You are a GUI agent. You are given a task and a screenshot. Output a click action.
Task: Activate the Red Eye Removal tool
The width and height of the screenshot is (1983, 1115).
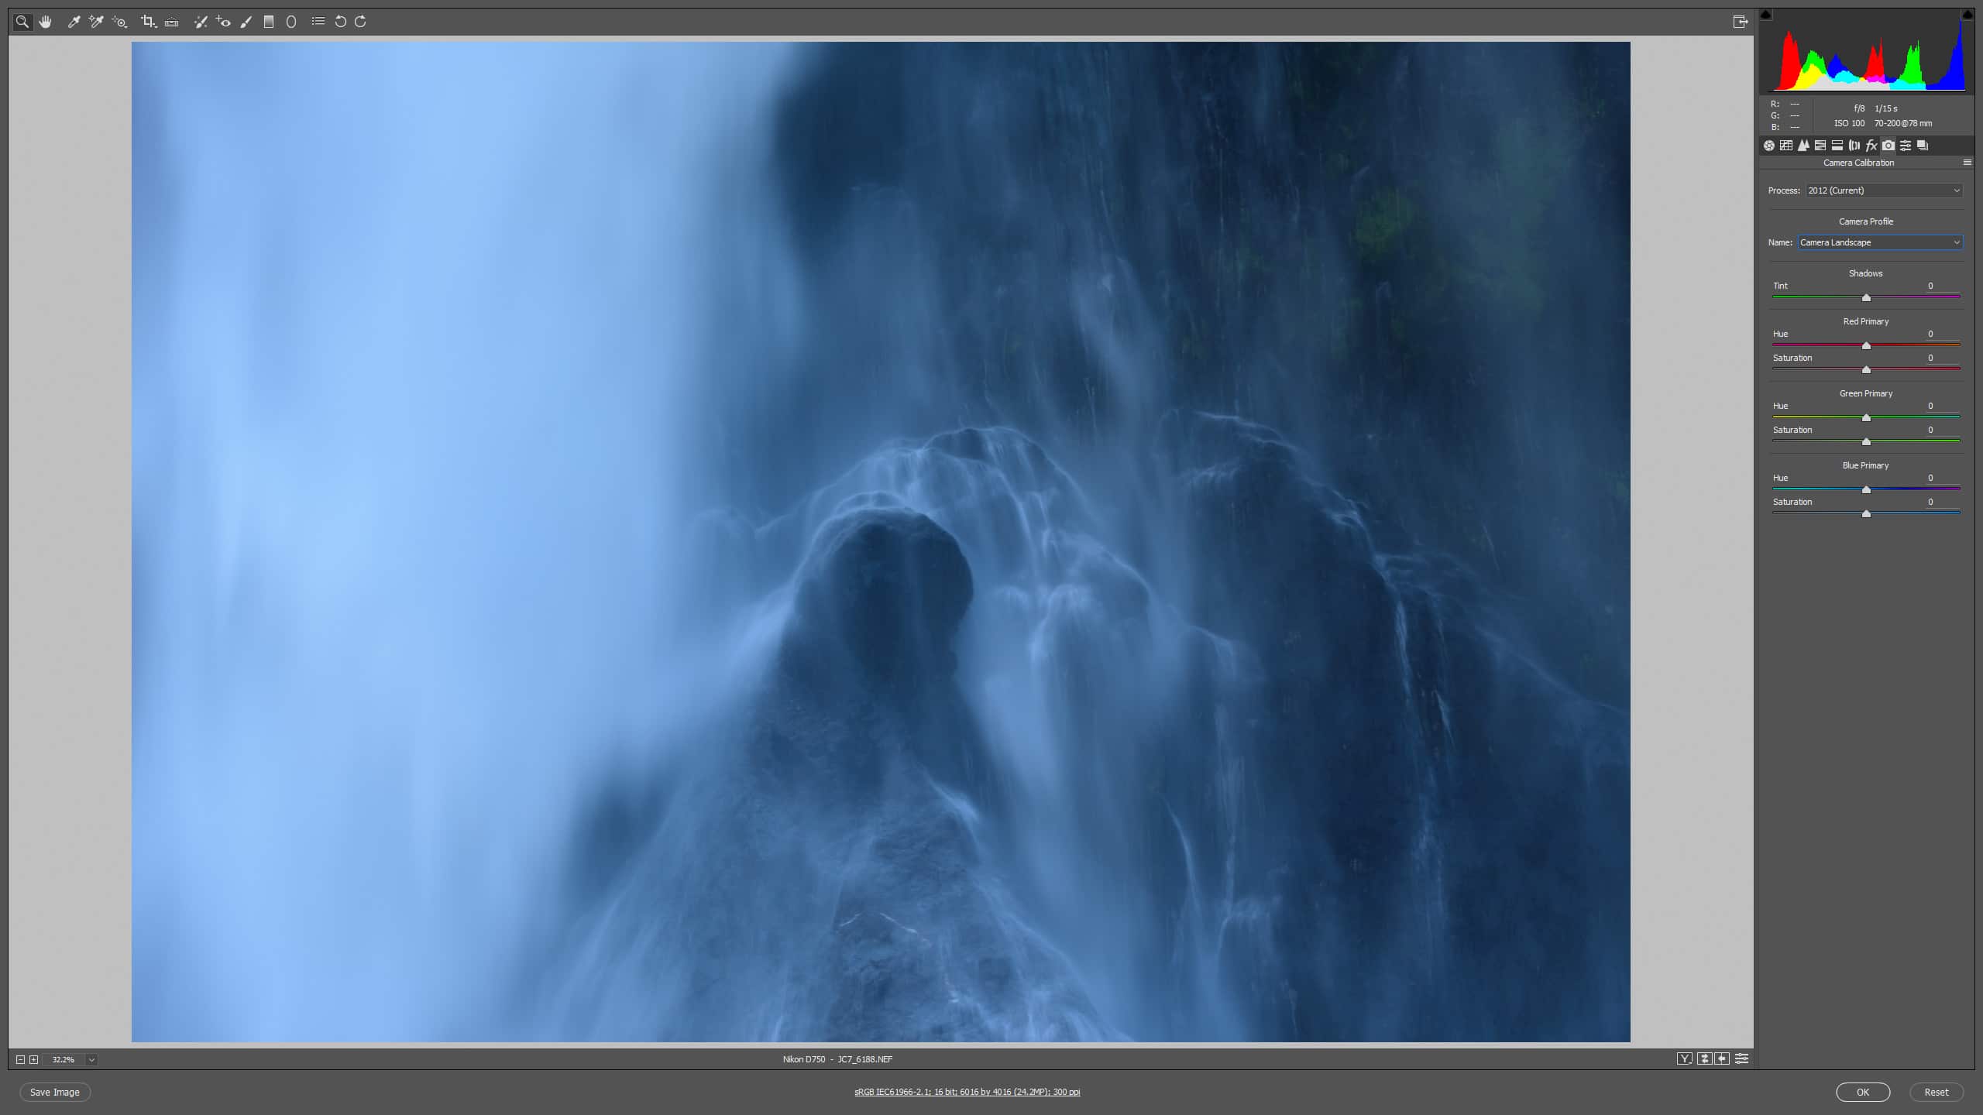click(x=223, y=22)
